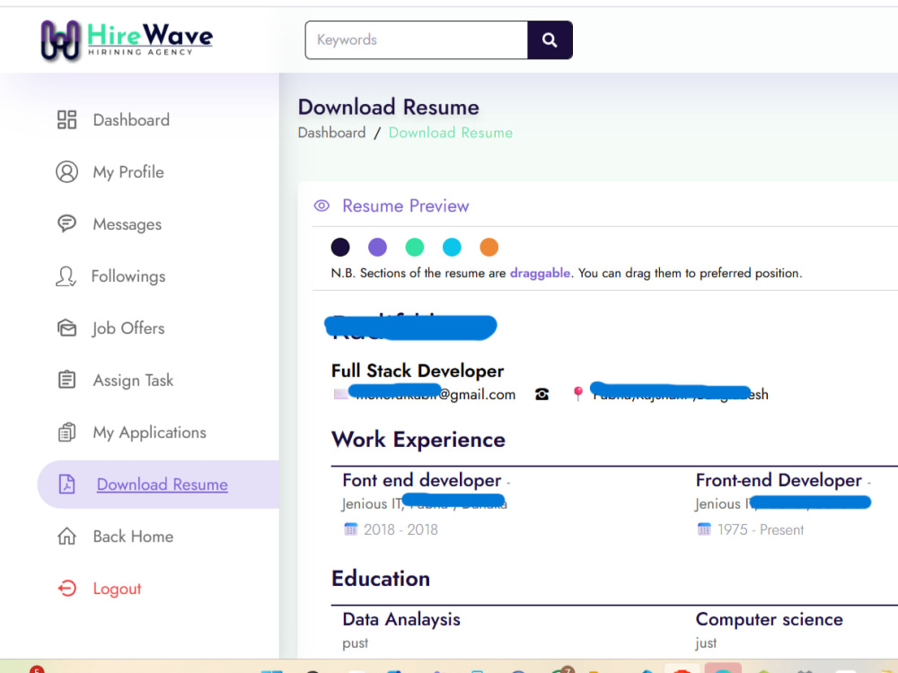898x673 pixels.
Task: Focus the Keywords search field
Action: tap(417, 40)
